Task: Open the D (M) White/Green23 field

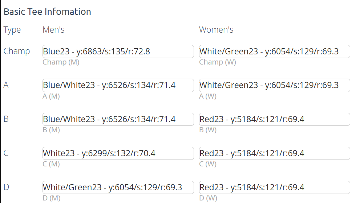Action: coord(118,187)
